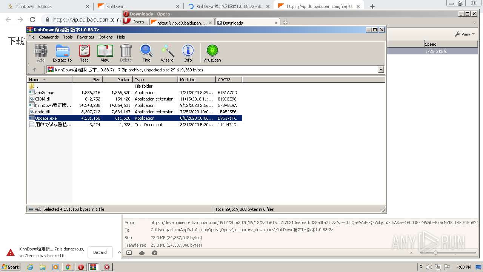Open the Options menu
Screen dimensions: 483x272
click(x=106, y=37)
